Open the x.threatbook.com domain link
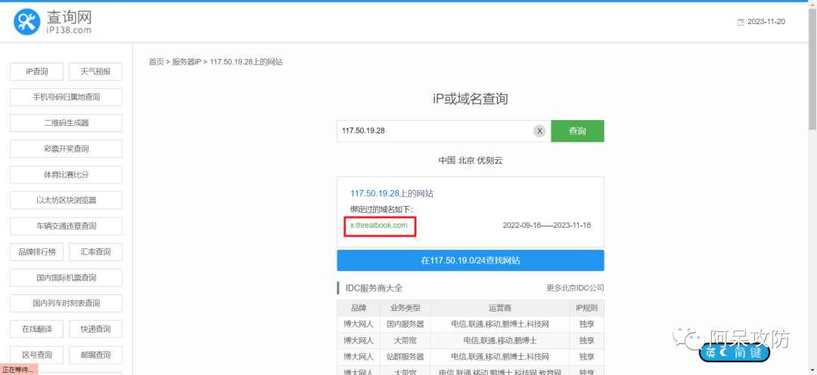817x375 pixels. pyautogui.click(x=379, y=225)
